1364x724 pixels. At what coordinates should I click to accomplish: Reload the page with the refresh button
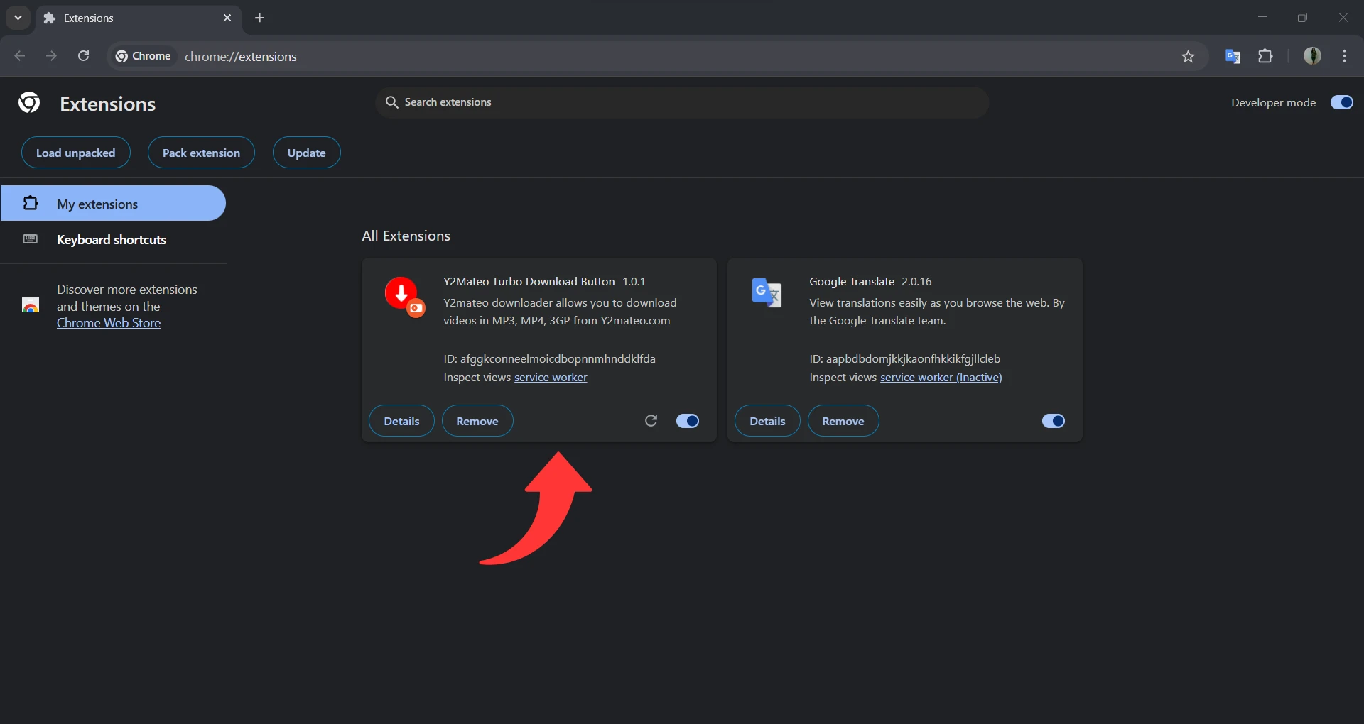[83, 56]
